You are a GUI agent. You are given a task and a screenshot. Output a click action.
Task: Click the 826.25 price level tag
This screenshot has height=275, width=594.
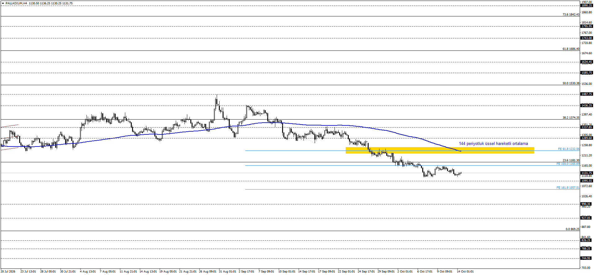coord(587,240)
